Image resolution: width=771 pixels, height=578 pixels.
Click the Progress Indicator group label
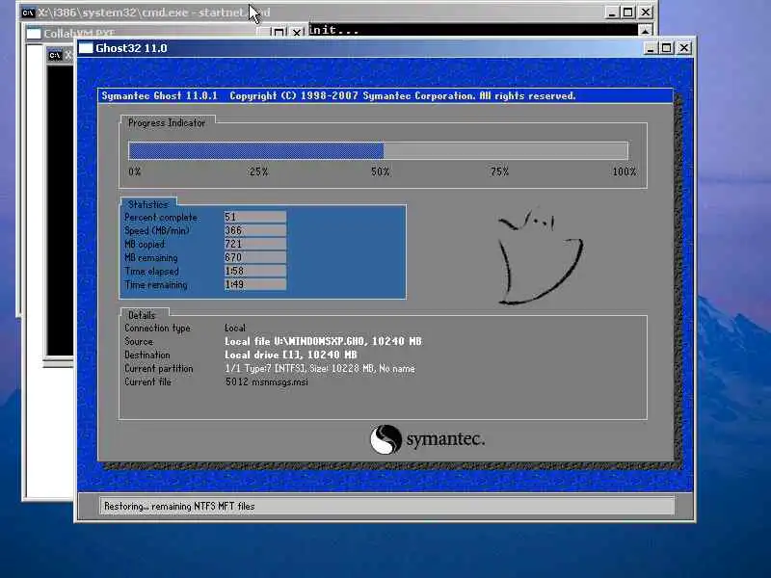pyautogui.click(x=166, y=123)
